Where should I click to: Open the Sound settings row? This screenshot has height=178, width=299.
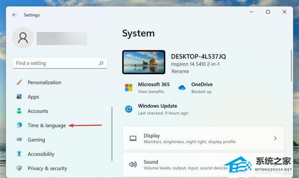(203, 164)
